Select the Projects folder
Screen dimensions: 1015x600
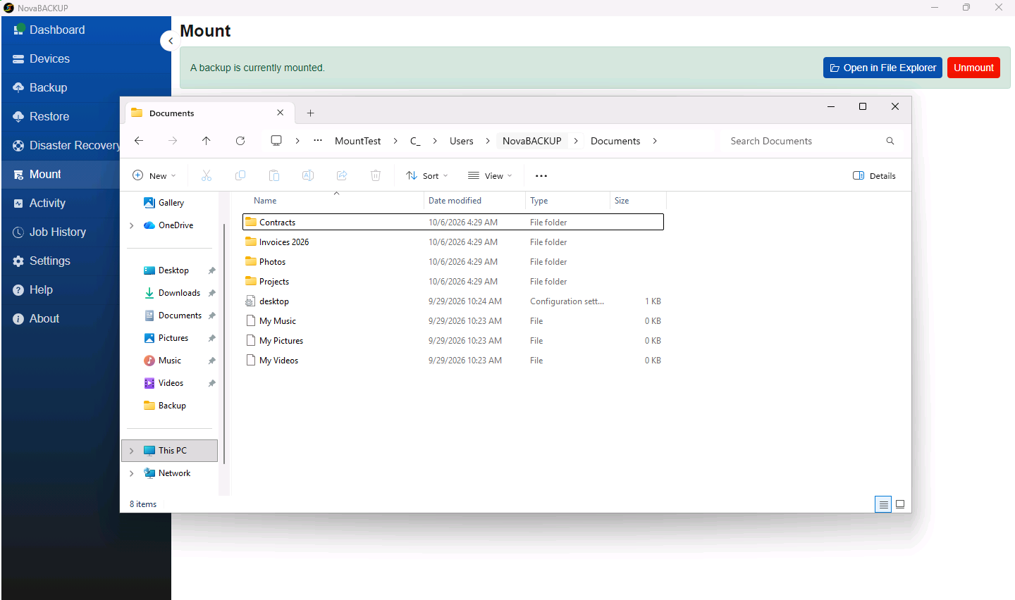coord(453,281)
